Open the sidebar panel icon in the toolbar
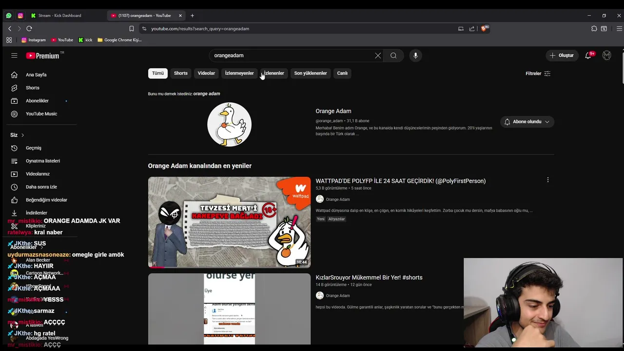Image resolution: width=624 pixels, height=351 pixels. point(604,29)
